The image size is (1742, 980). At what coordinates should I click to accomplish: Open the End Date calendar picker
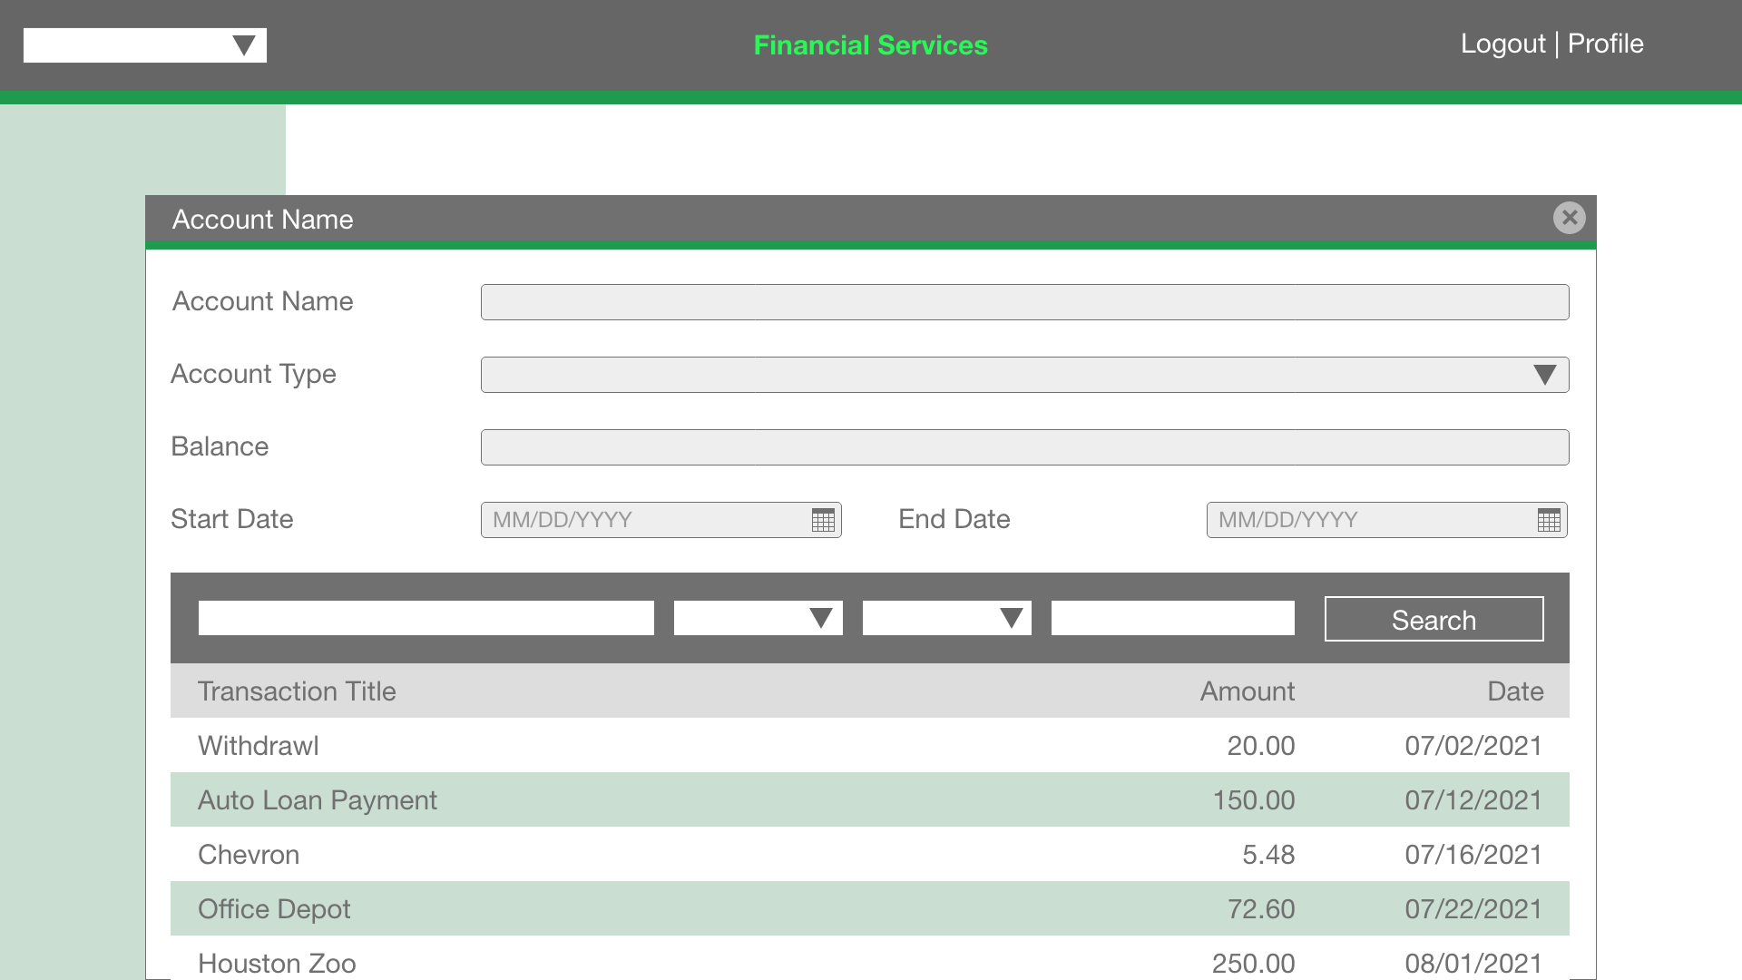(1548, 520)
